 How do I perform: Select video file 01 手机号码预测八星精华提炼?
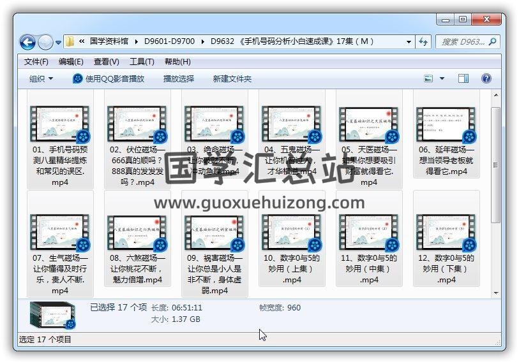pos(60,139)
